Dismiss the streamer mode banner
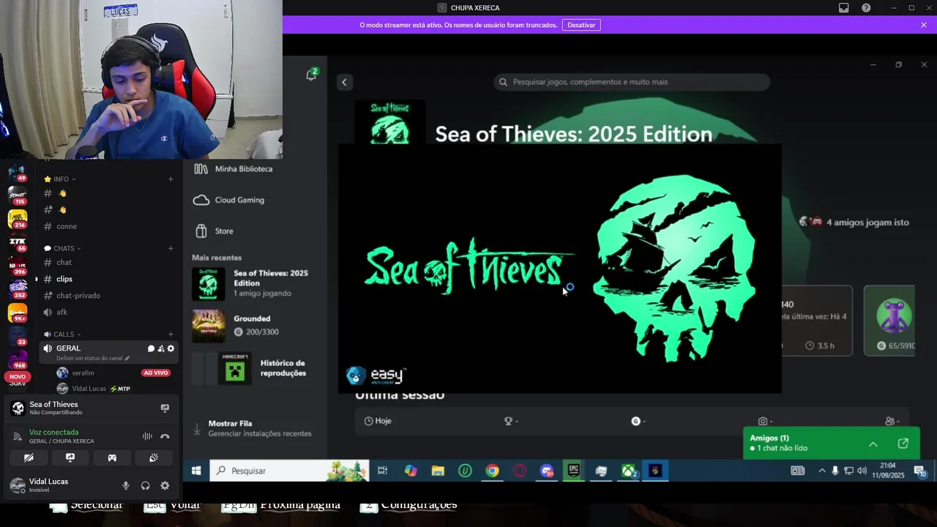This screenshot has width=937, height=527. pos(924,25)
